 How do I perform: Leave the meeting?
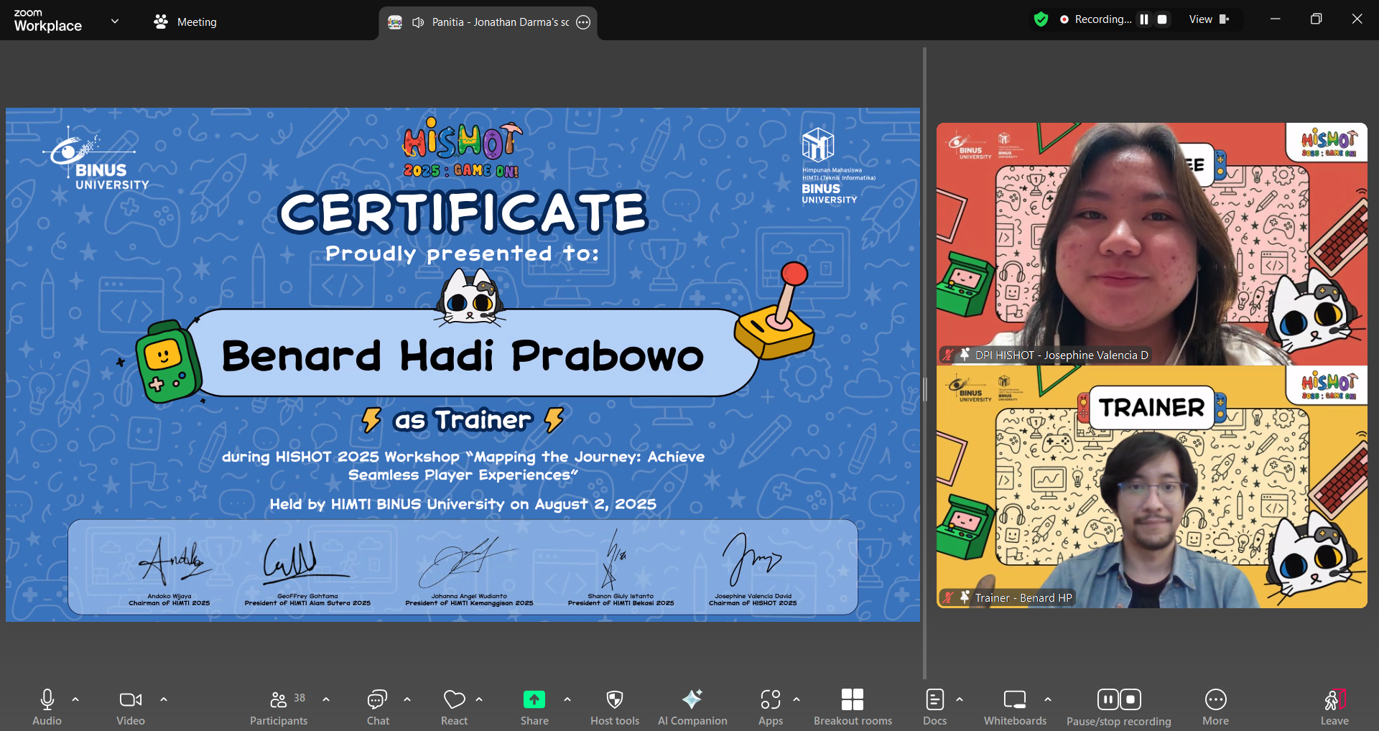pos(1334,707)
